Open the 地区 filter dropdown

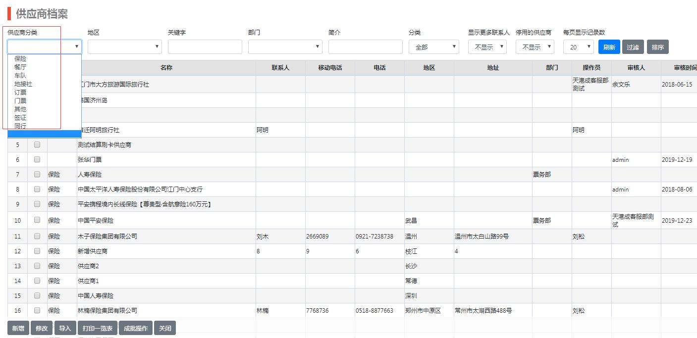coord(125,47)
